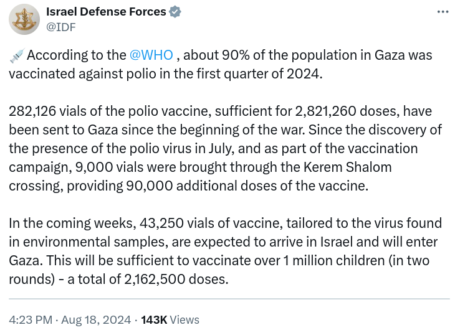
Task: Select the paragraph about 90% vaccinated population
Action: [221, 65]
